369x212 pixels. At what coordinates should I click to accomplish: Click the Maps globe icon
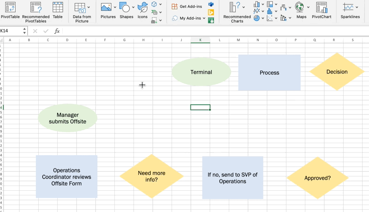(x=299, y=7)
